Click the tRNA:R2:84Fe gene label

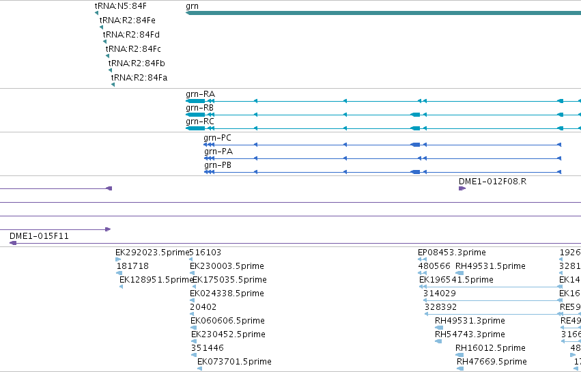(128, 20)
